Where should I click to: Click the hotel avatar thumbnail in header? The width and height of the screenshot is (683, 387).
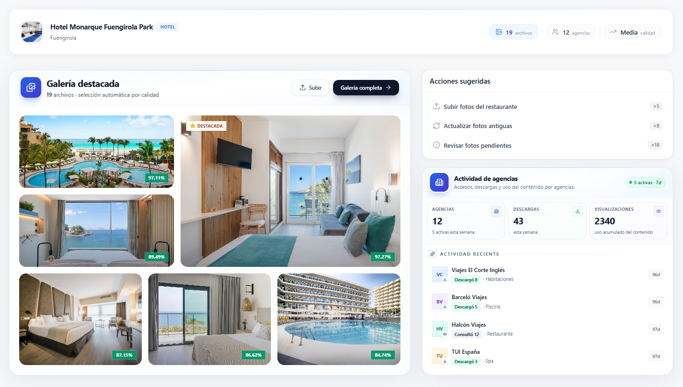(32, 32)
